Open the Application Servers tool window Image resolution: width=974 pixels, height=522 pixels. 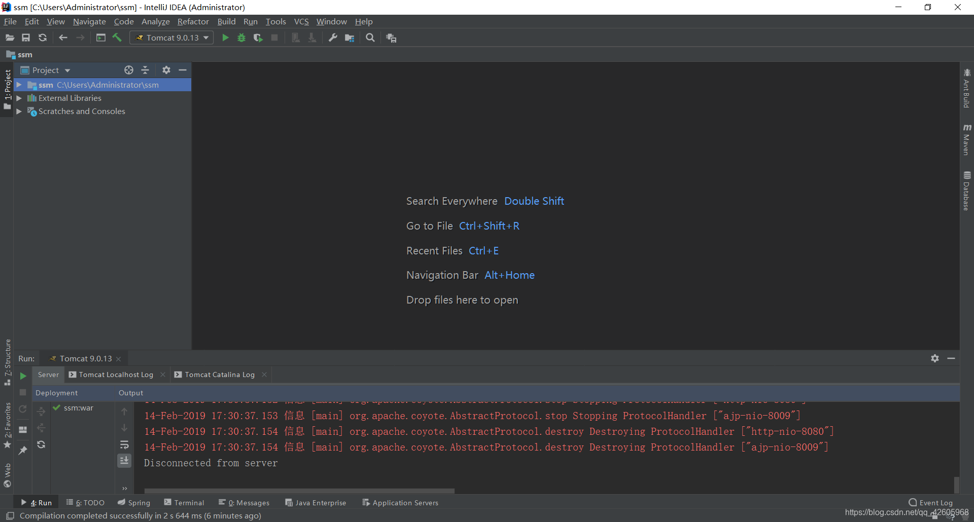tap(400, 503)
